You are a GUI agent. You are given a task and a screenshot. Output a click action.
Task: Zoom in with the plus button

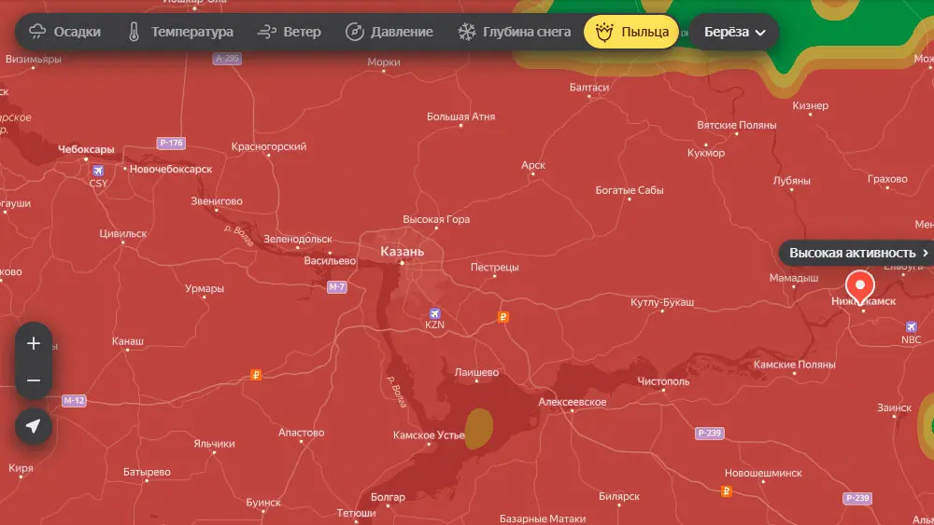pos(34,343)
